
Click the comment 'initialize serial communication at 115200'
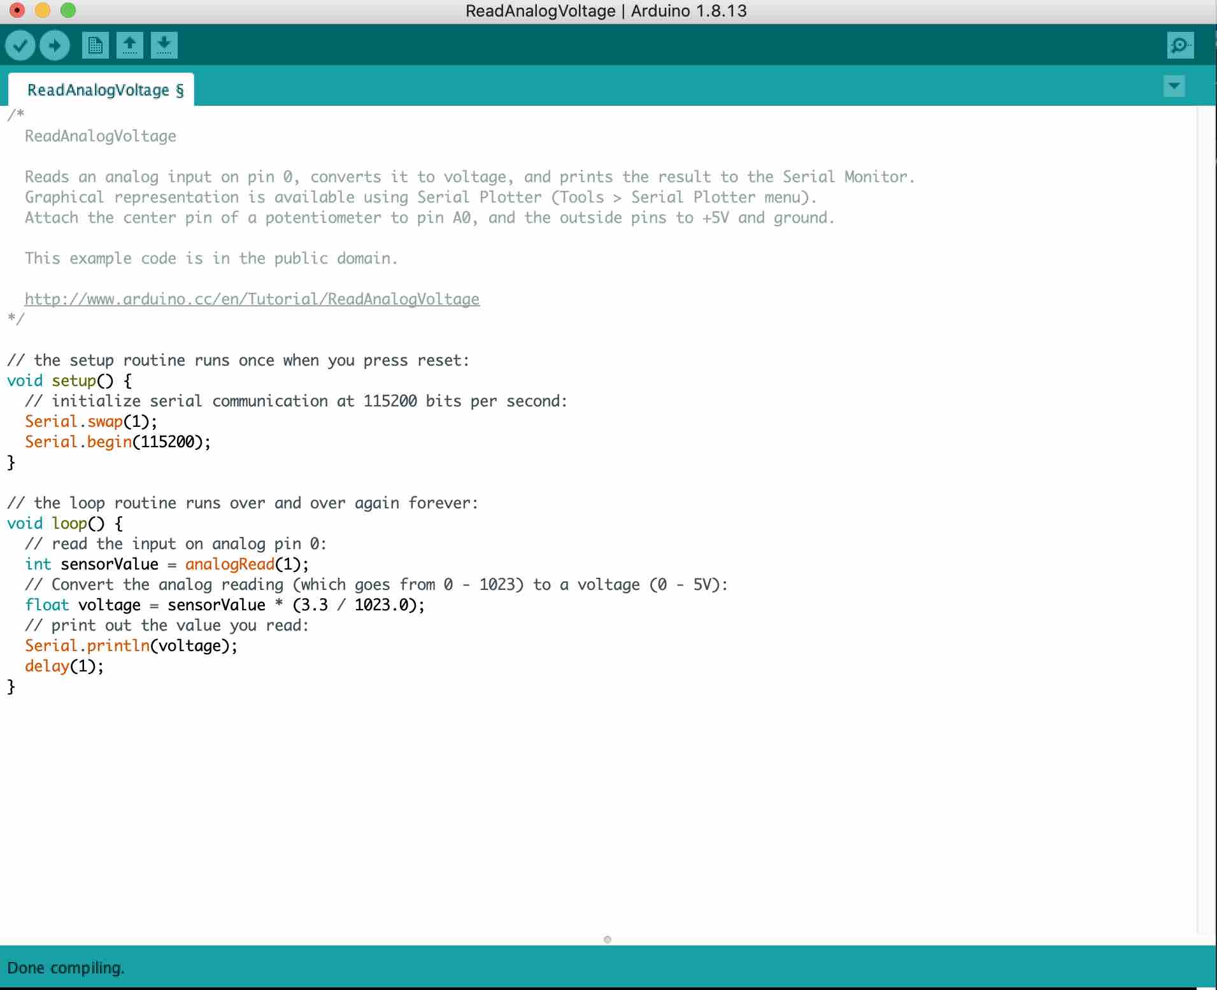click(x=296, y=401)
